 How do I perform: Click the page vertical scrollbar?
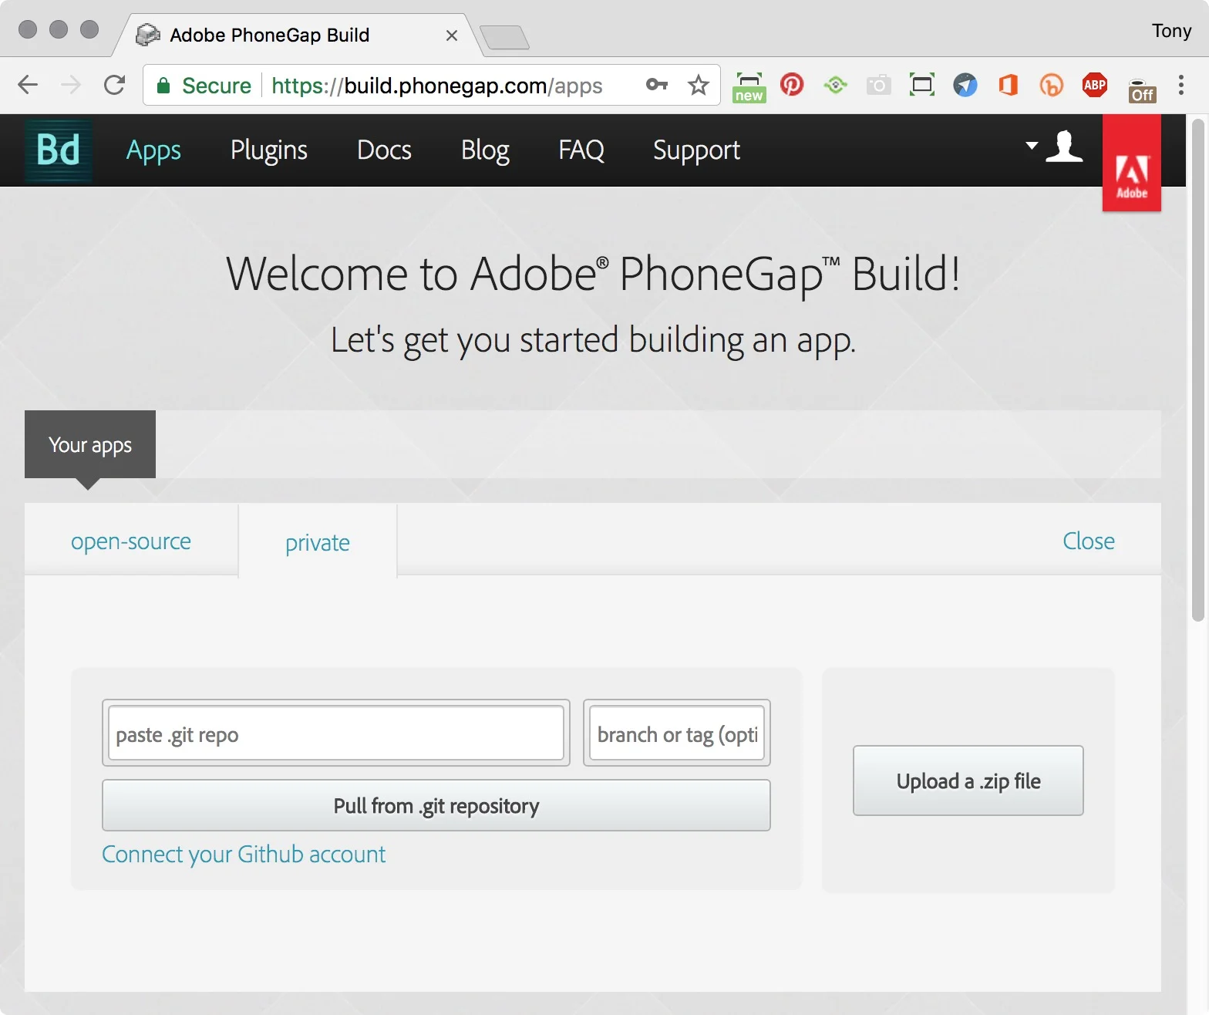[x=1197, y=370]
